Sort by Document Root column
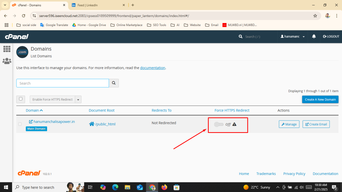The width and height of the screenshot is (342, 192). click(102, 111)
